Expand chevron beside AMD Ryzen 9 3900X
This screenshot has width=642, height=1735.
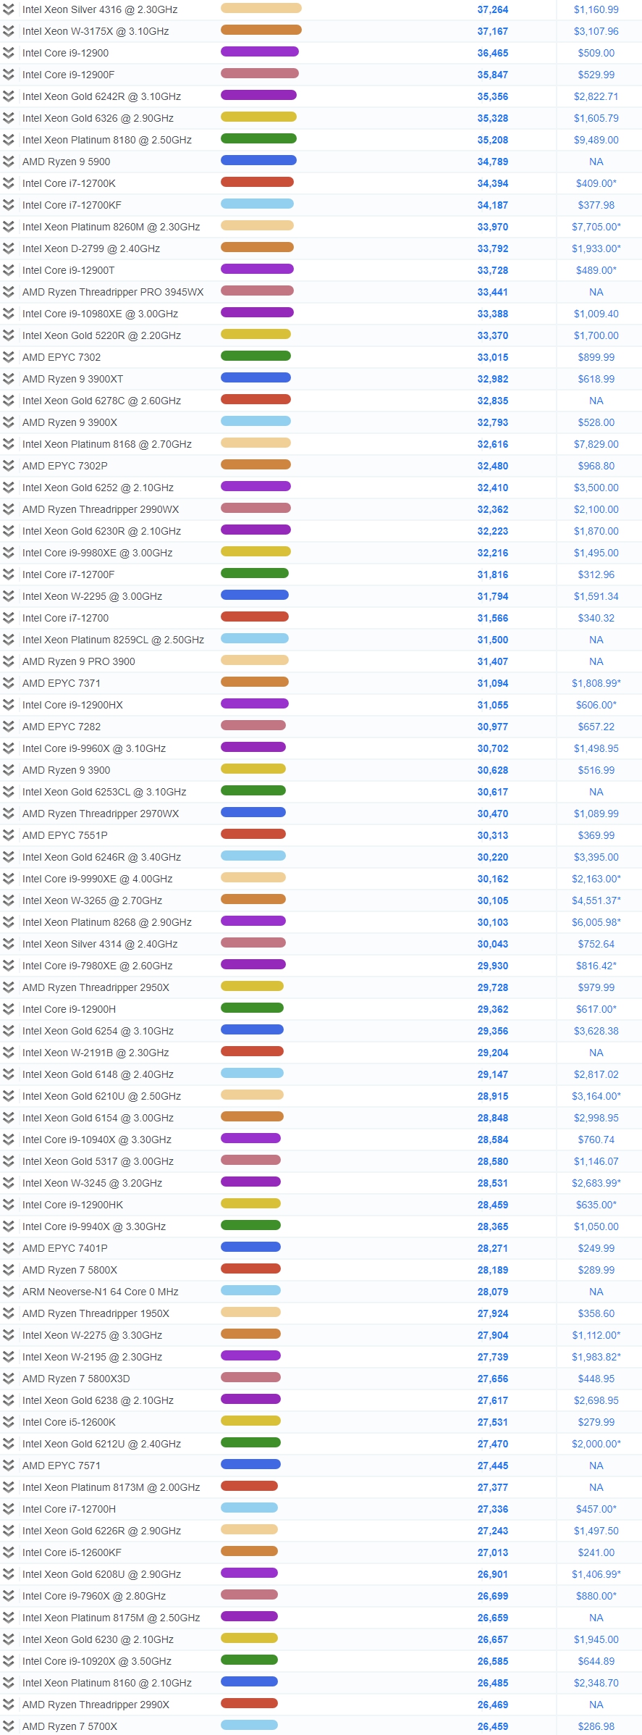pyautogui.click(x=8, y=422)
